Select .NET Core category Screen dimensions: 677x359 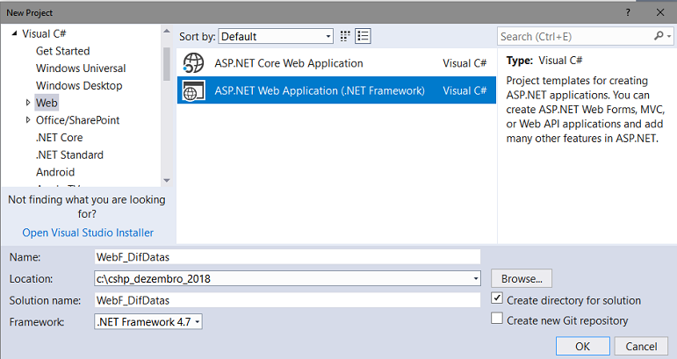click(59, 137)
